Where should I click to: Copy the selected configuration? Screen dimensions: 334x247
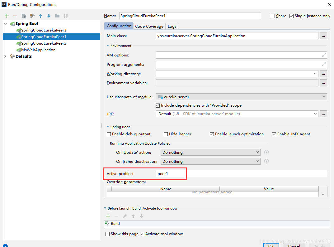[24, 16]
